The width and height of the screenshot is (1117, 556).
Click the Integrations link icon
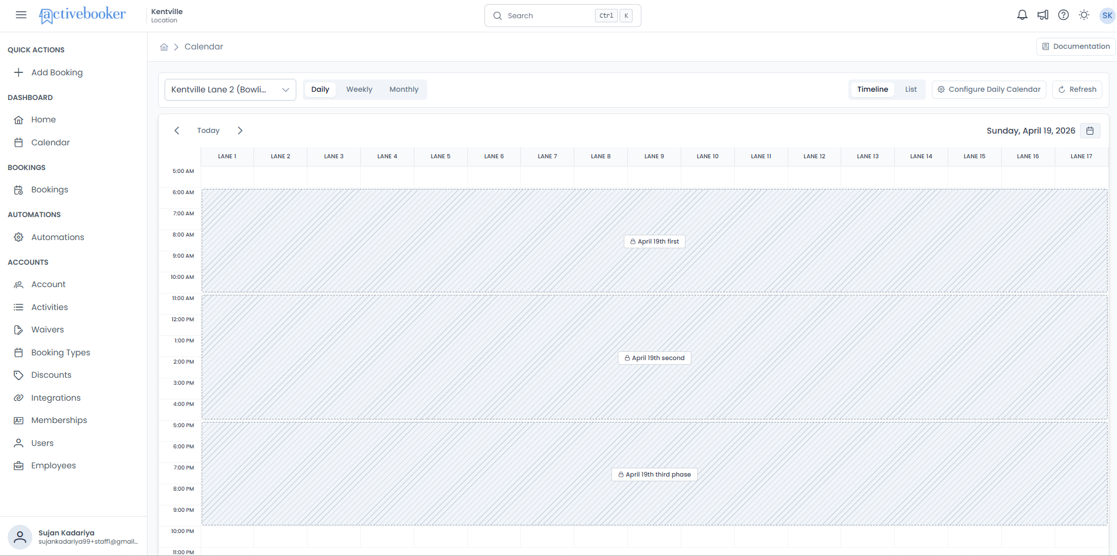pos(19,398)
